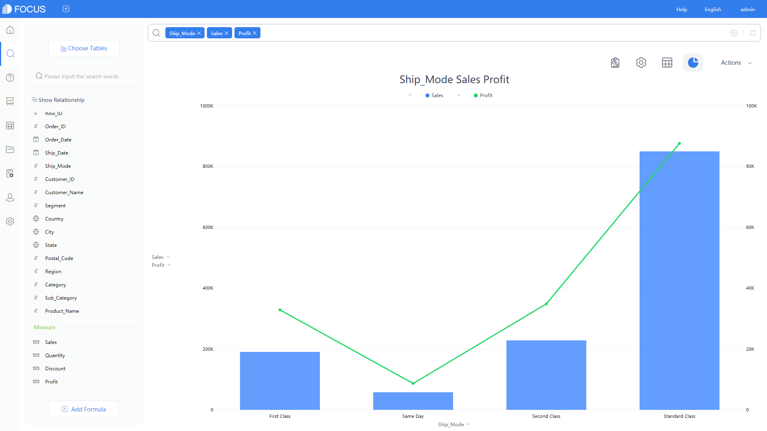Image resolution: width=767 pixels, height=431 pixels.
Task: Click the FOCUS logo
Action: 24,9
